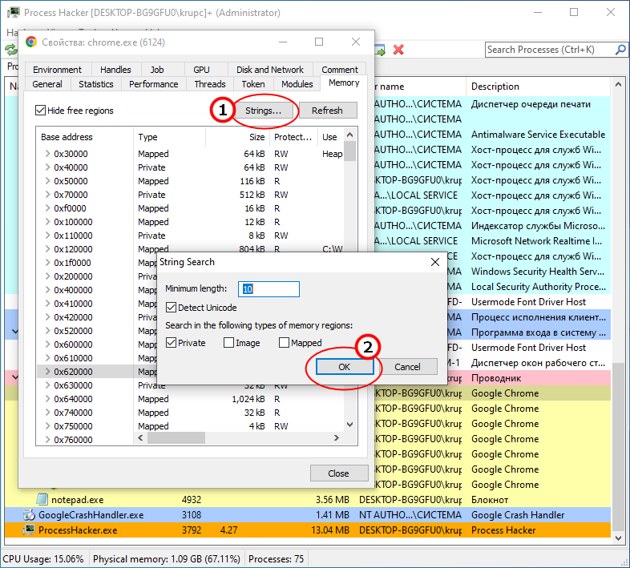Expand the 0x750000 memory region
The height and width of the screenshot is (568, 630).
click(47, 426)
